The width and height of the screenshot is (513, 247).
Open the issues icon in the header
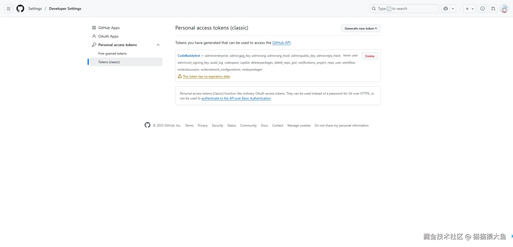click(x=483, y=9)
